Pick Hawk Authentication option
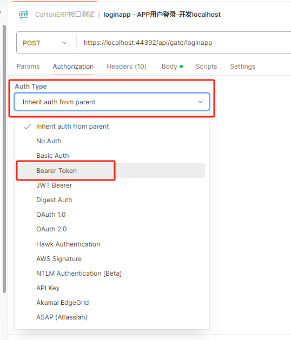 (x=112, y=244)
